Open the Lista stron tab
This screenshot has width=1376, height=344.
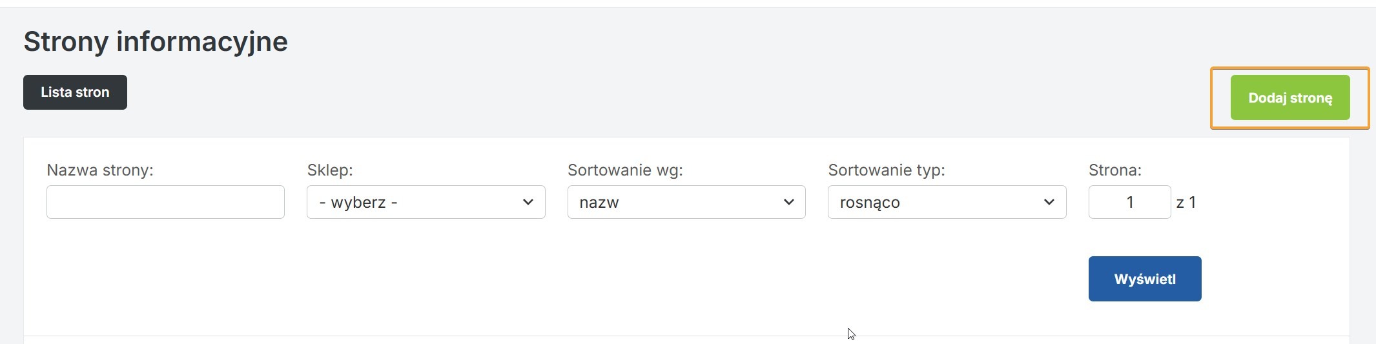point(75,92)
